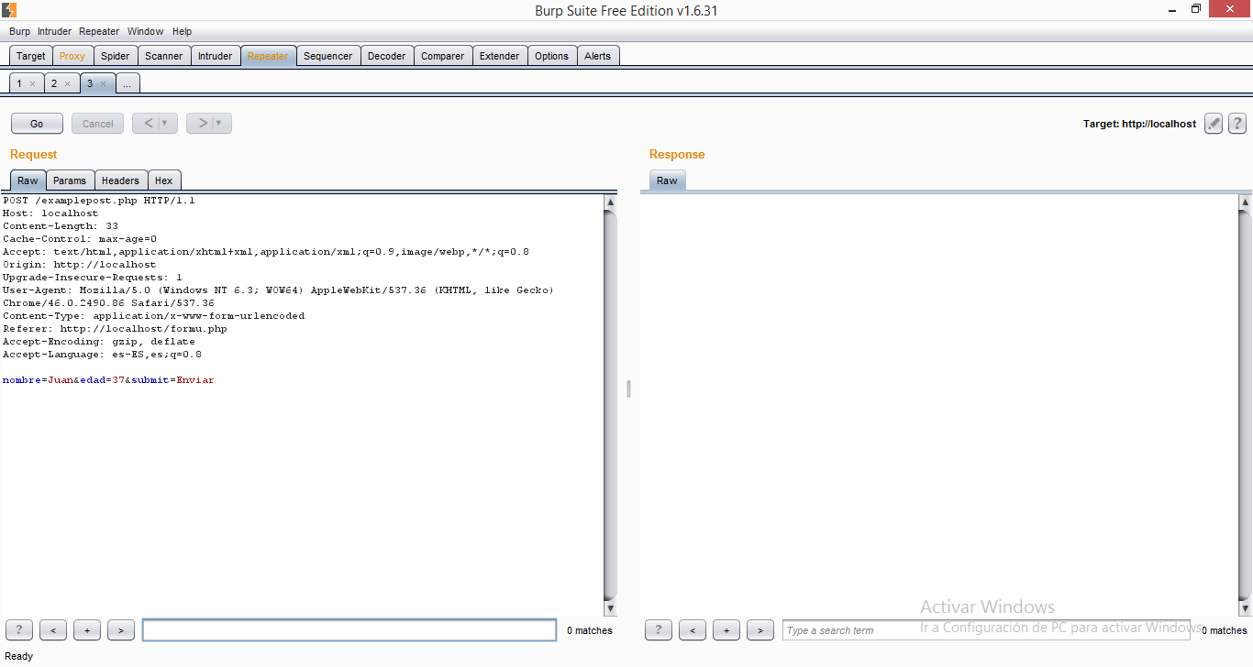Click the 'Target: http://localhost' label
1253x667 pixels.
coord(1139,124)
